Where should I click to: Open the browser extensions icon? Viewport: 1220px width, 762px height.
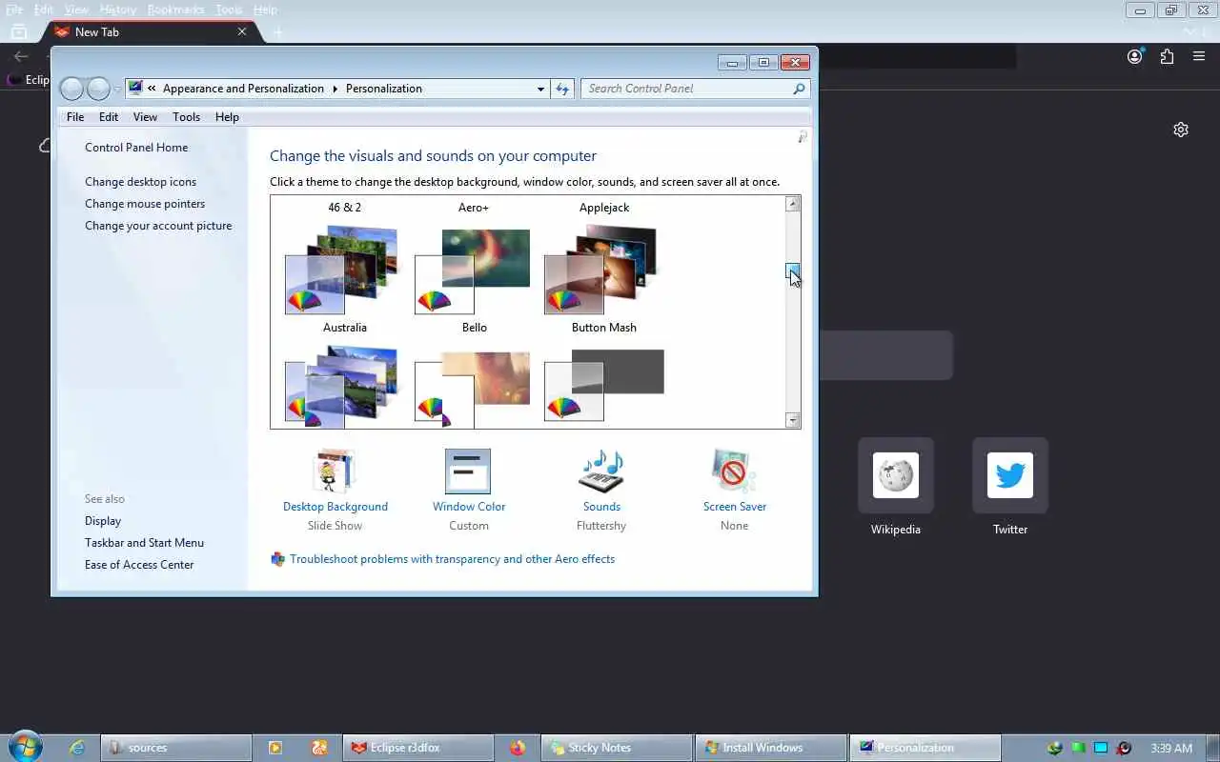[x=1167, y=56]
